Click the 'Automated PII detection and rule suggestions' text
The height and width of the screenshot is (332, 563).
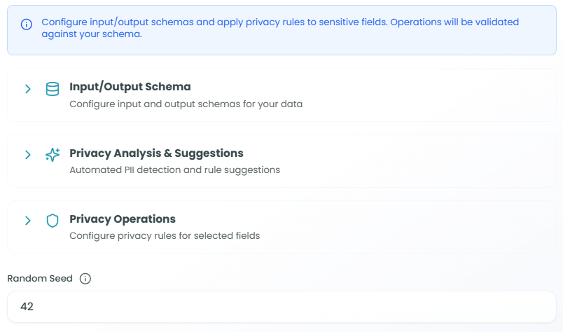pyautogui.click(x=174, y=170)
